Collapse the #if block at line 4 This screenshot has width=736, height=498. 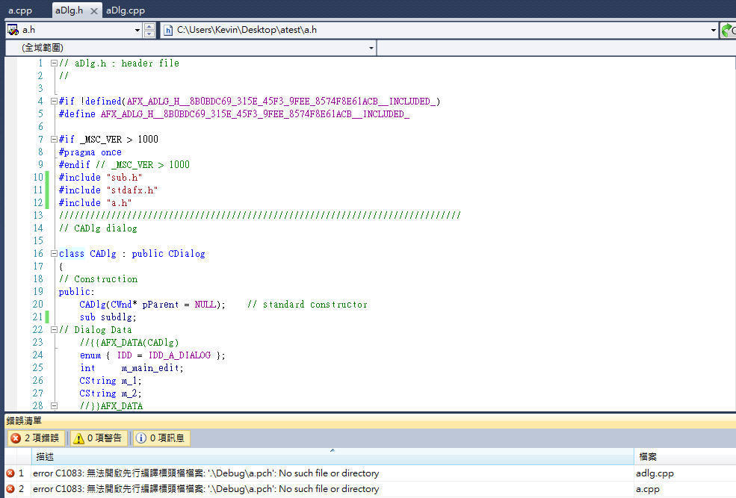coord(54,102)
